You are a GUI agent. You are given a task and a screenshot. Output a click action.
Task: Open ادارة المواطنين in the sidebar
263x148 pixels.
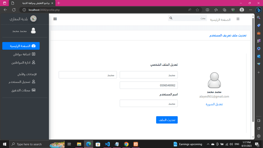(23, 63)
